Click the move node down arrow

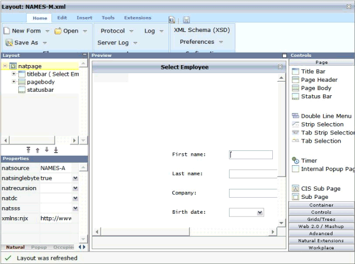coord(46,150)
